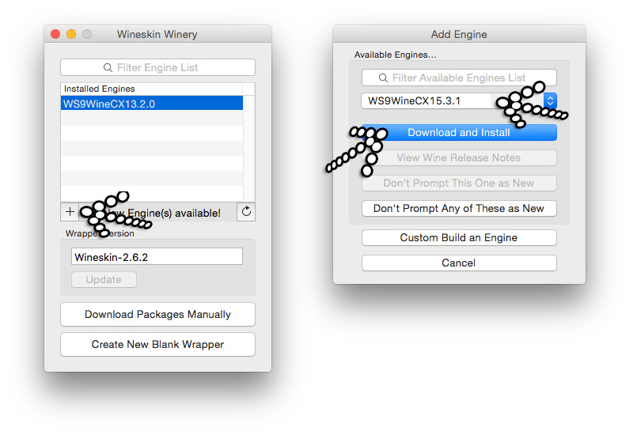
Task: Click Don't Prompt Any of These as New
Action: click(459, 209)
